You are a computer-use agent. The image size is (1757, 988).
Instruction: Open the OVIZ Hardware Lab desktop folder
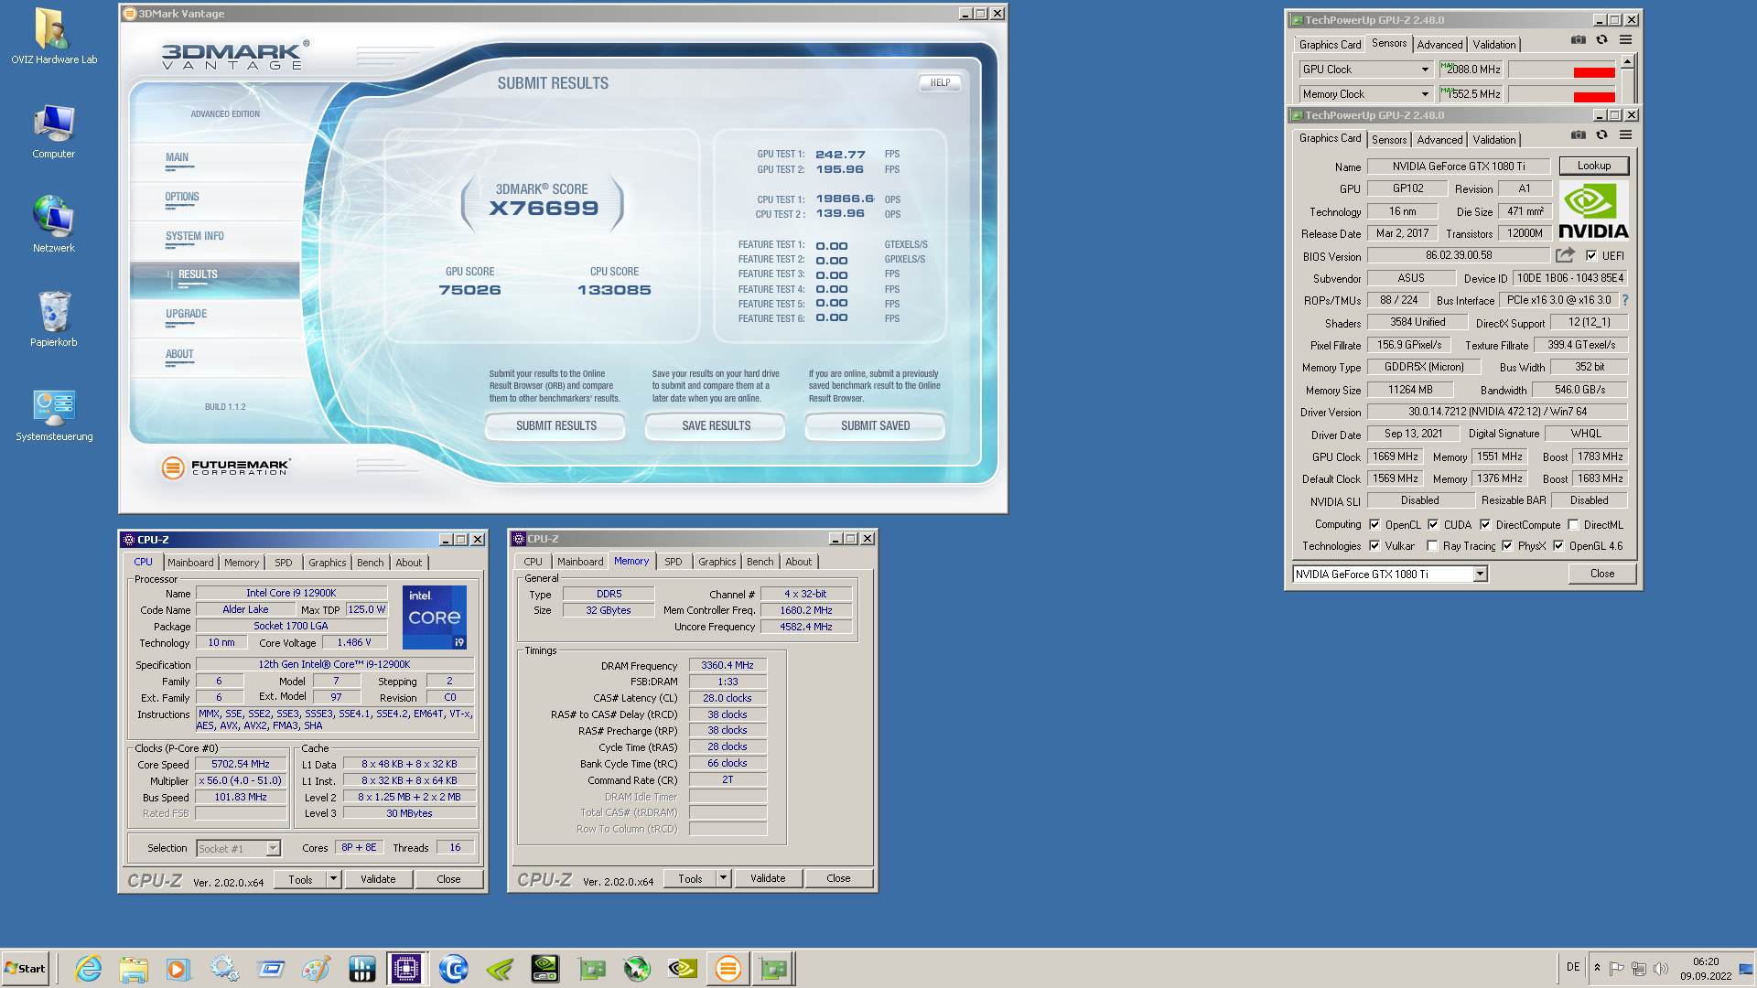pos(53,37)
